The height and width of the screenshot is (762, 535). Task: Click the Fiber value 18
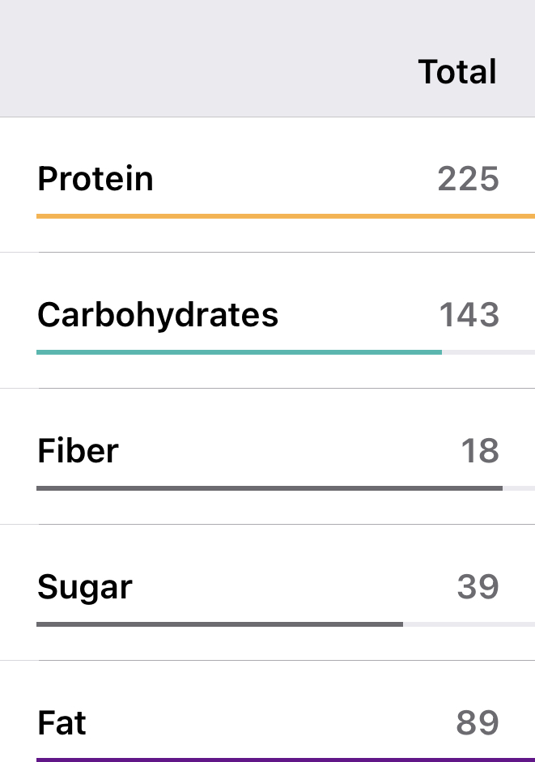(x=479, y=450)
